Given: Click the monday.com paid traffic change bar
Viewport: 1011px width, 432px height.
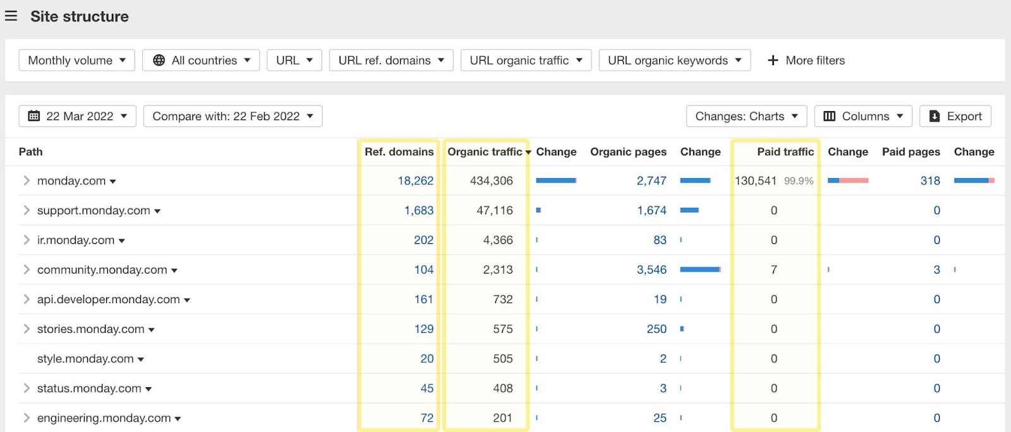Looking at the screenshot, I should [x=848, y=181].
